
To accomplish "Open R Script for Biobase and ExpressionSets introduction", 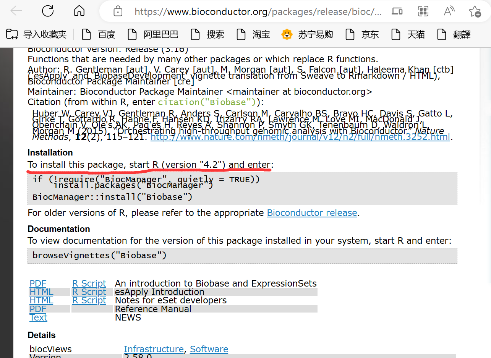I will [x=89, y=283].
